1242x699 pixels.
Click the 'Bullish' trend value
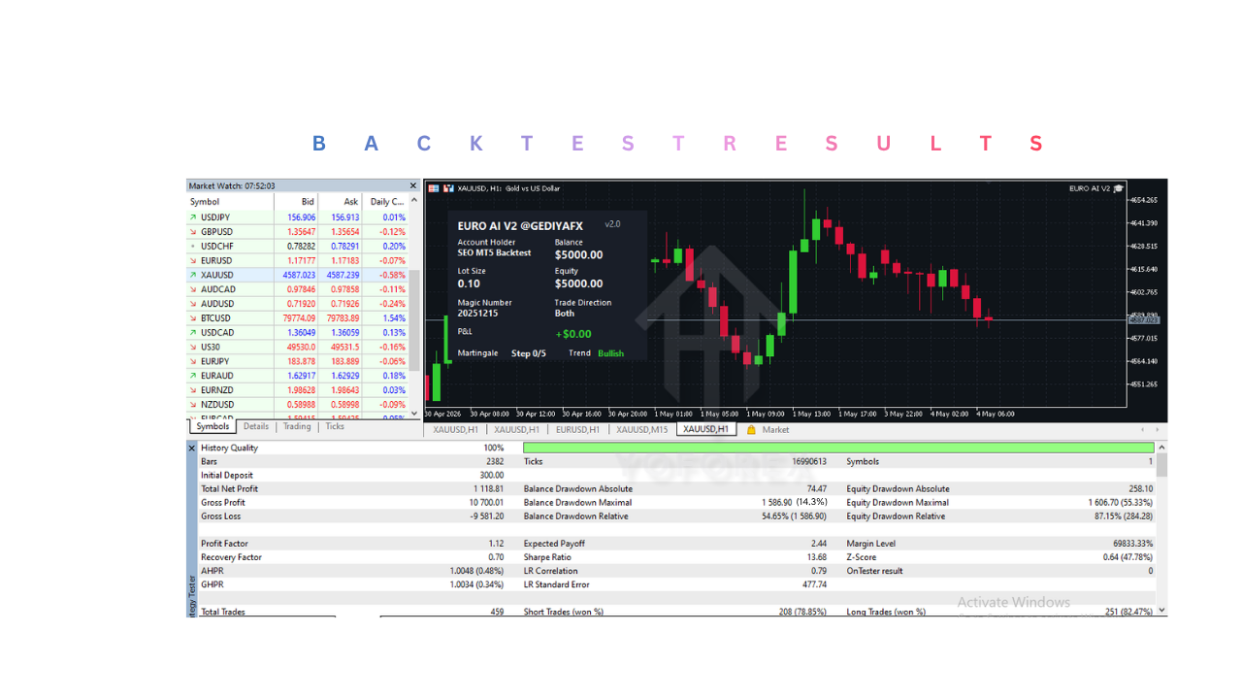click(610, 353)
